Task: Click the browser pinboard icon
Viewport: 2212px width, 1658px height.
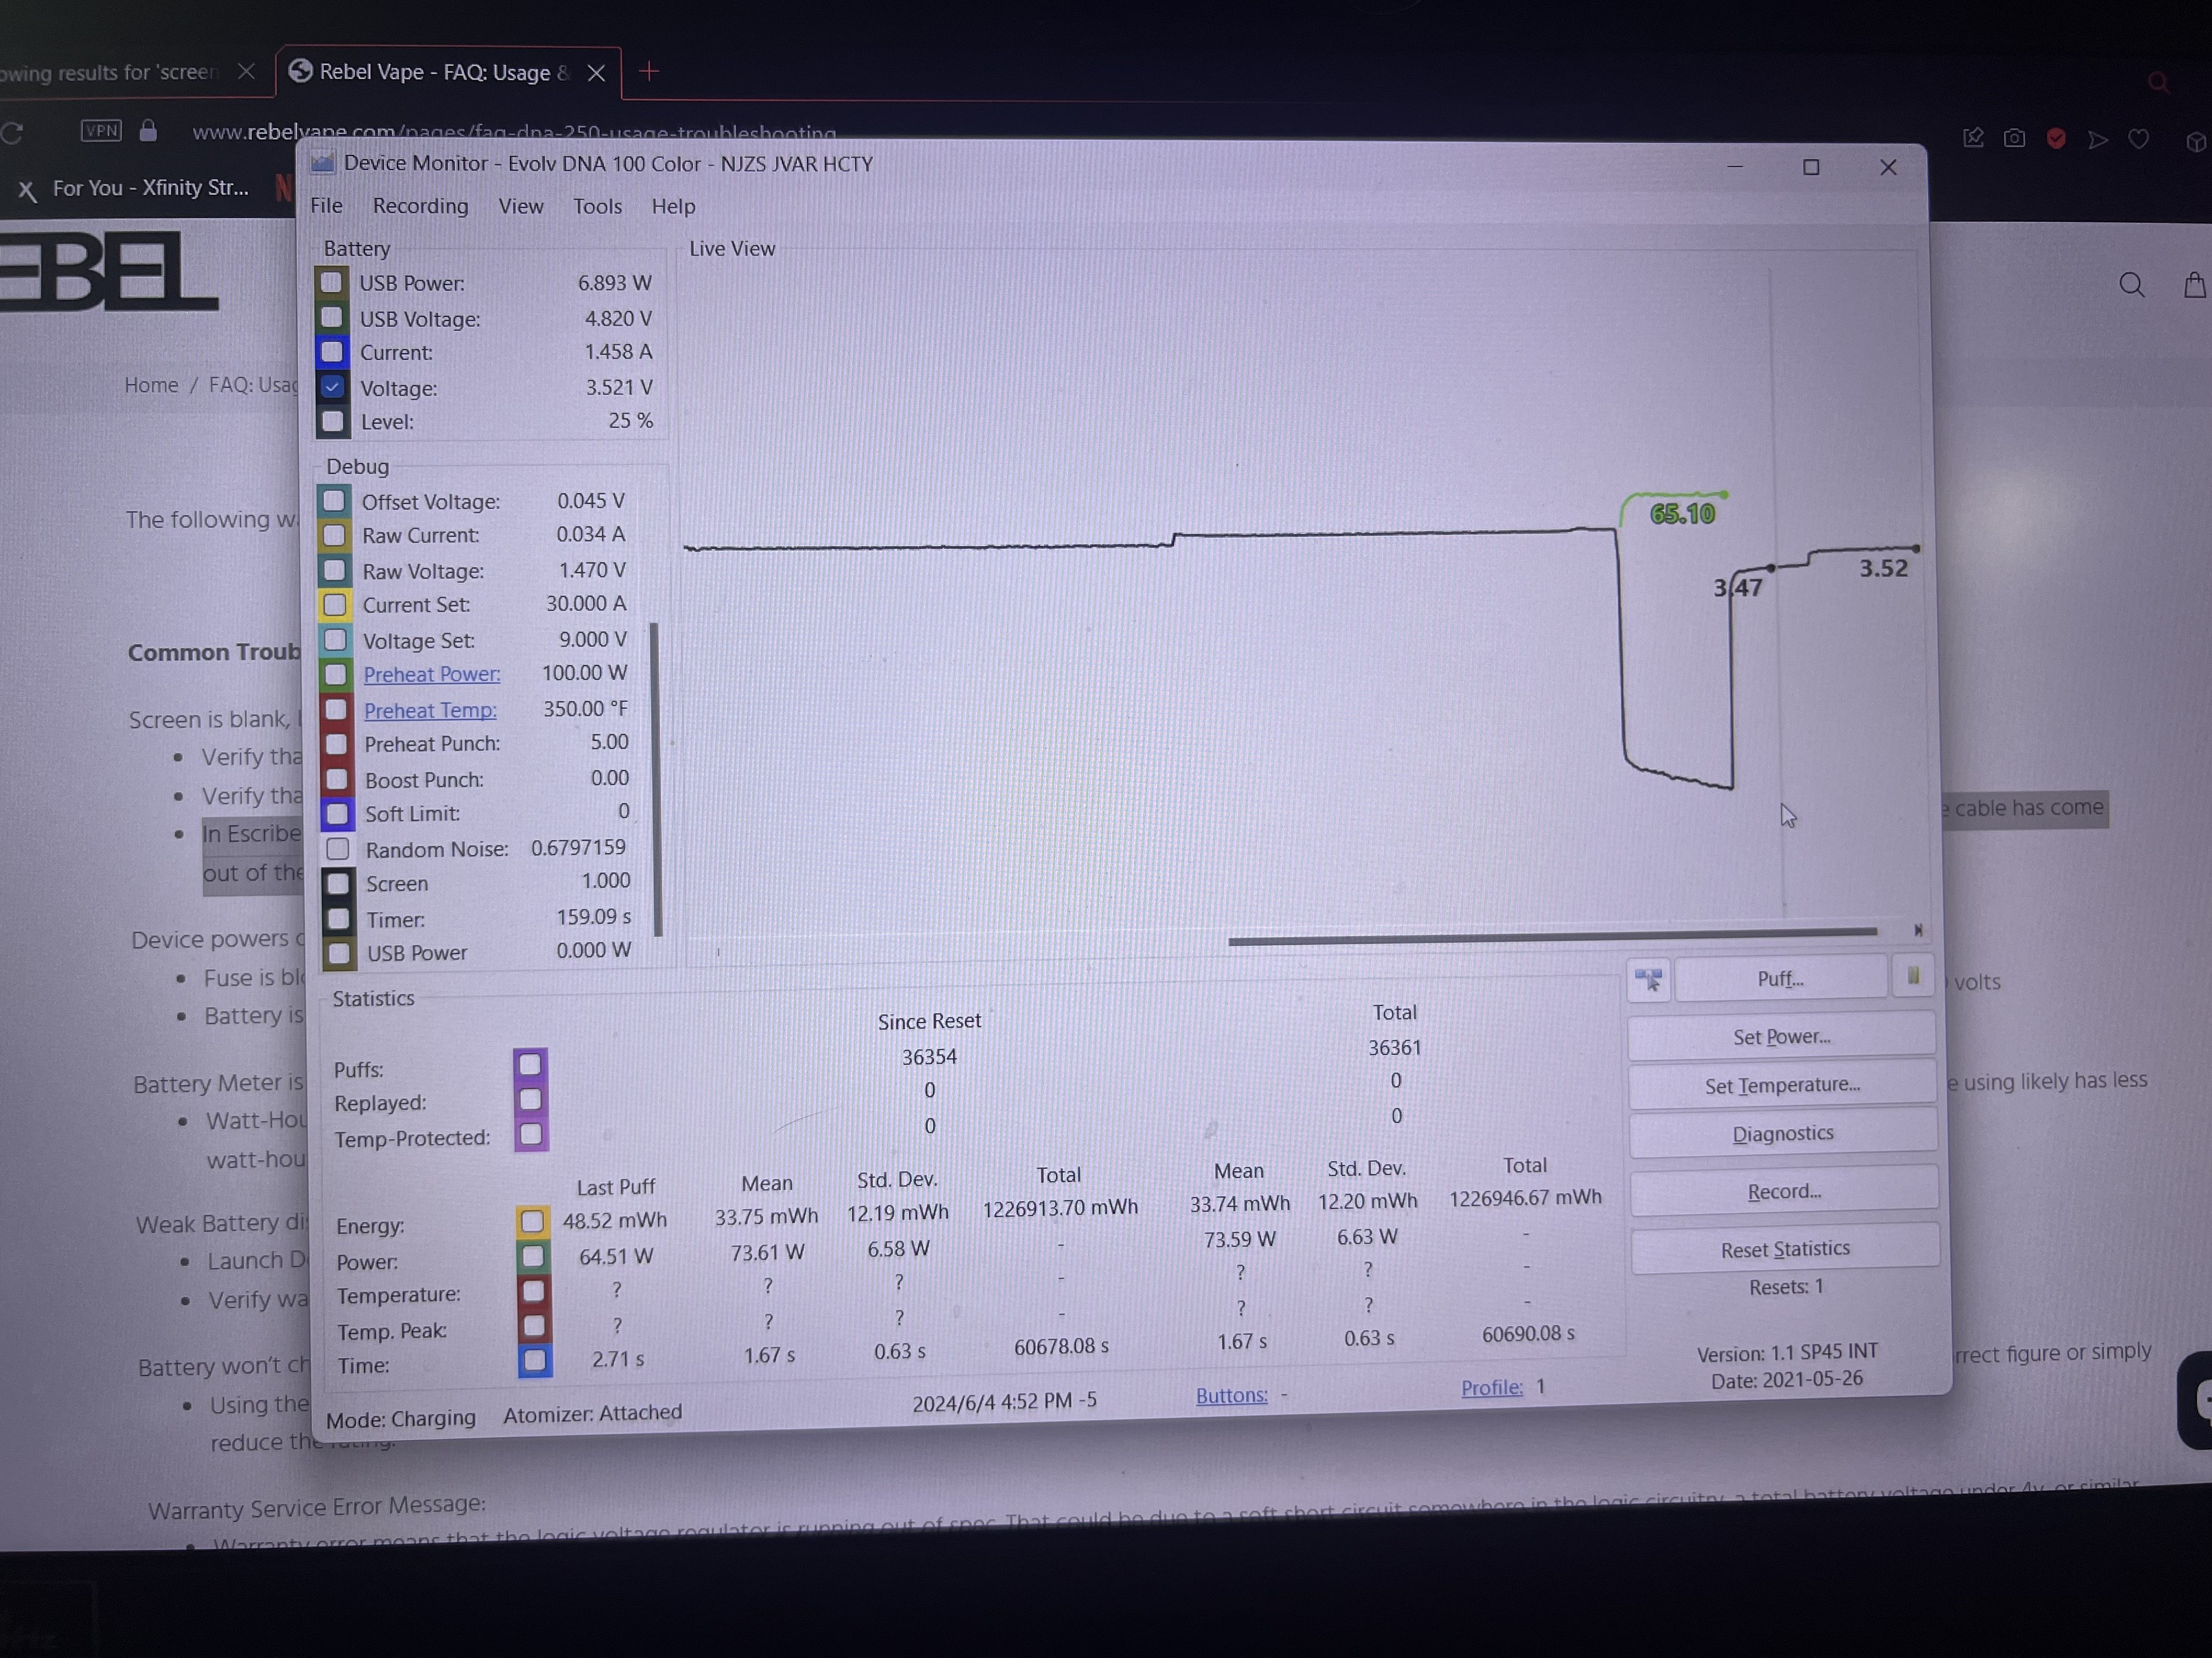Action: tap(1973, 139)
